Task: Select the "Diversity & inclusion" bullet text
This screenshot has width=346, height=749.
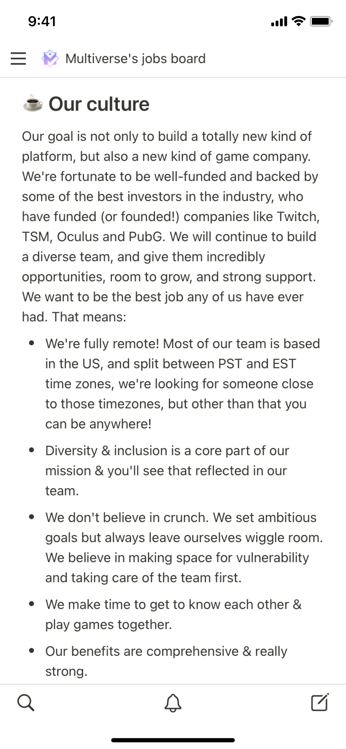Action: (167, 470)
